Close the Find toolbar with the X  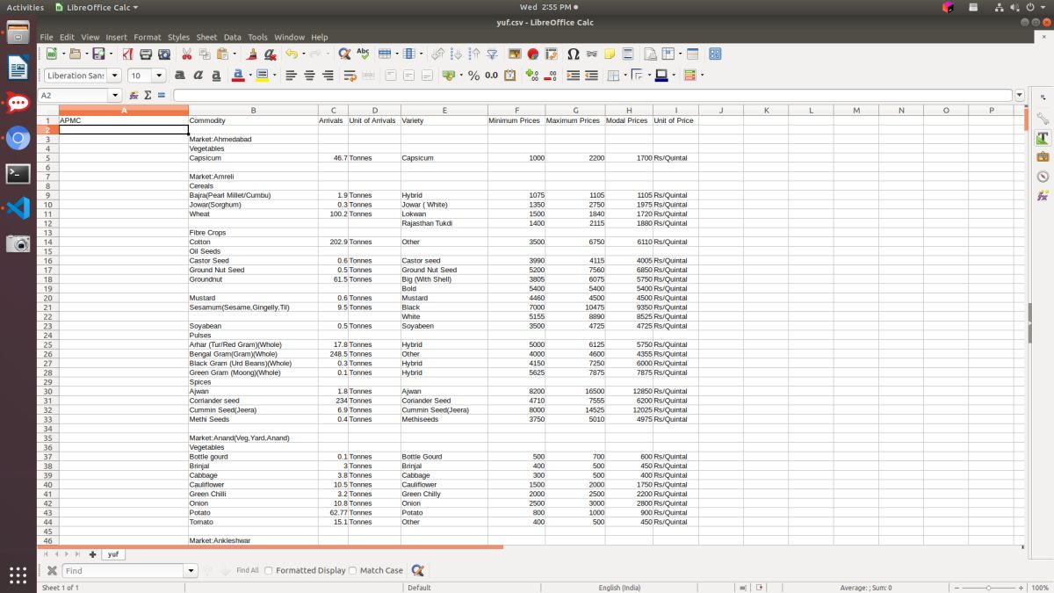point(52,571)
